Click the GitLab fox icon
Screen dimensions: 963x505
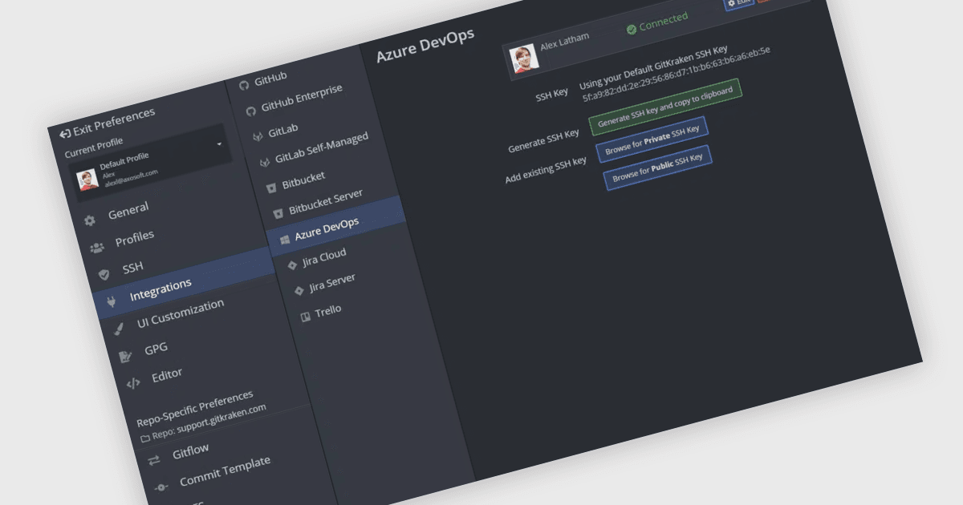pos(257,136)
